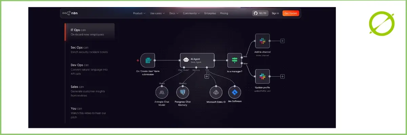
Task: Expand the Use cases dropdown menu
Action: click(157, 13)
